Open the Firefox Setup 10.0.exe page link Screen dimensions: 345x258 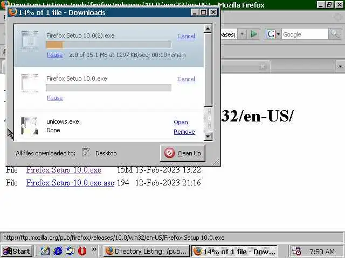click(x=64, y=170)
